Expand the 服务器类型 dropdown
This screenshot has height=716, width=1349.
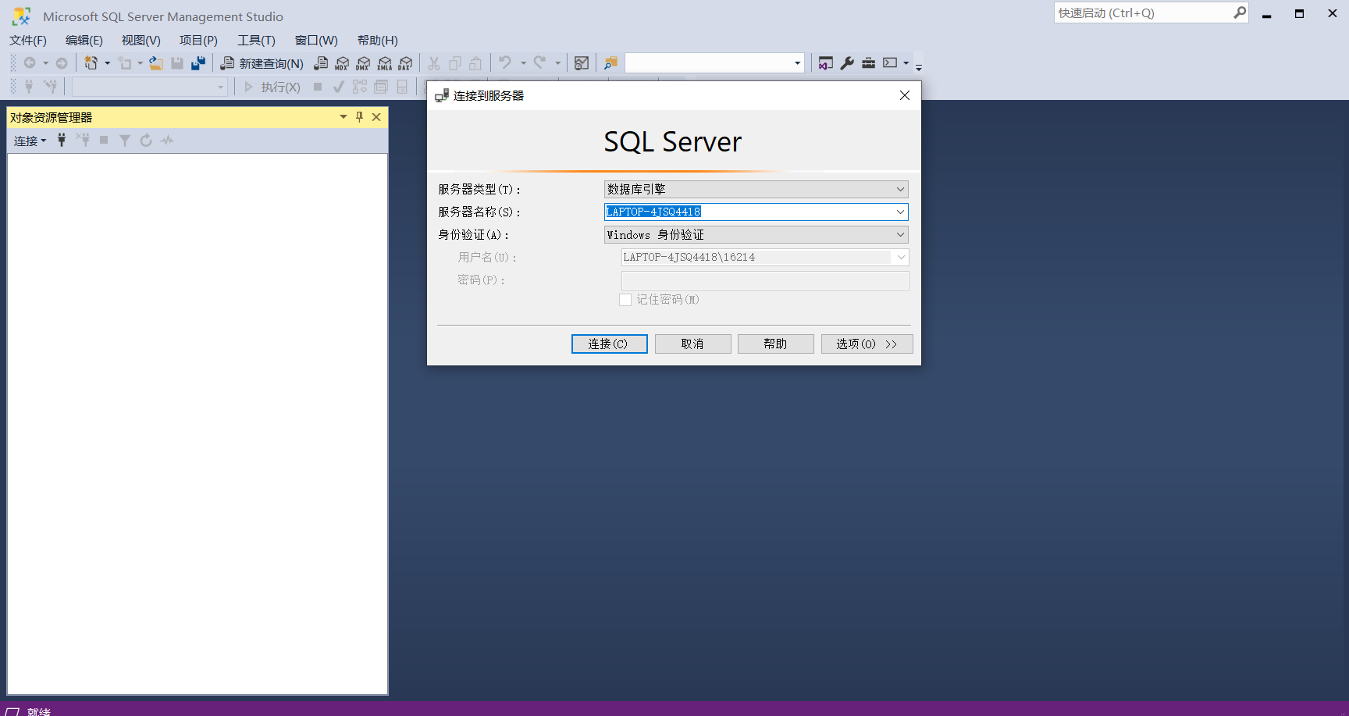[900, 190]
